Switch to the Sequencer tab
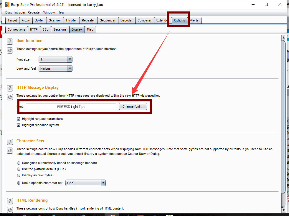Viewport: 289px width, 216px height. pos(108,20)
